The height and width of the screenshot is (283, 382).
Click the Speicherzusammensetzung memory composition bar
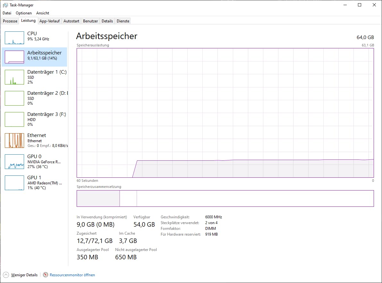(x=225, y=198)
